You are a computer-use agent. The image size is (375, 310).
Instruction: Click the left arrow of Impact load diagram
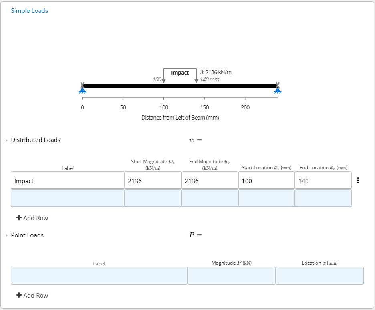(164, 81)
